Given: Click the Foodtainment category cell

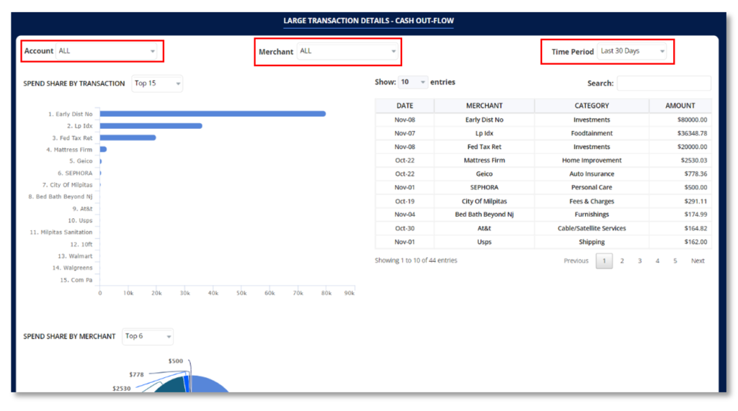Looking at the screenshot, I should tap(592, 133).
